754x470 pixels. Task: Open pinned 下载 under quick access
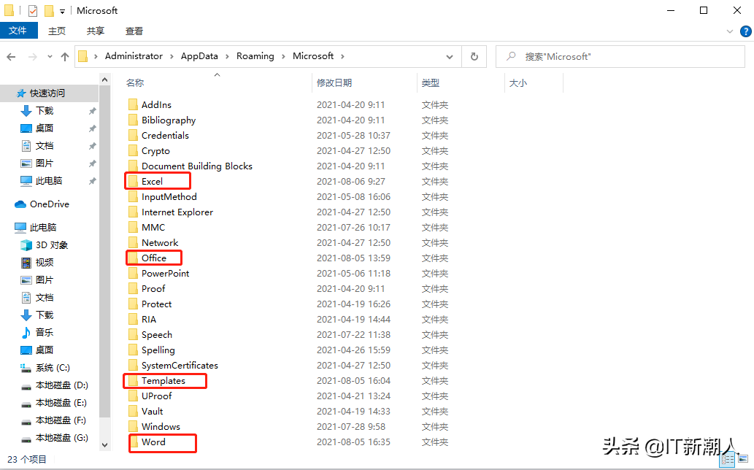point(45,111)
